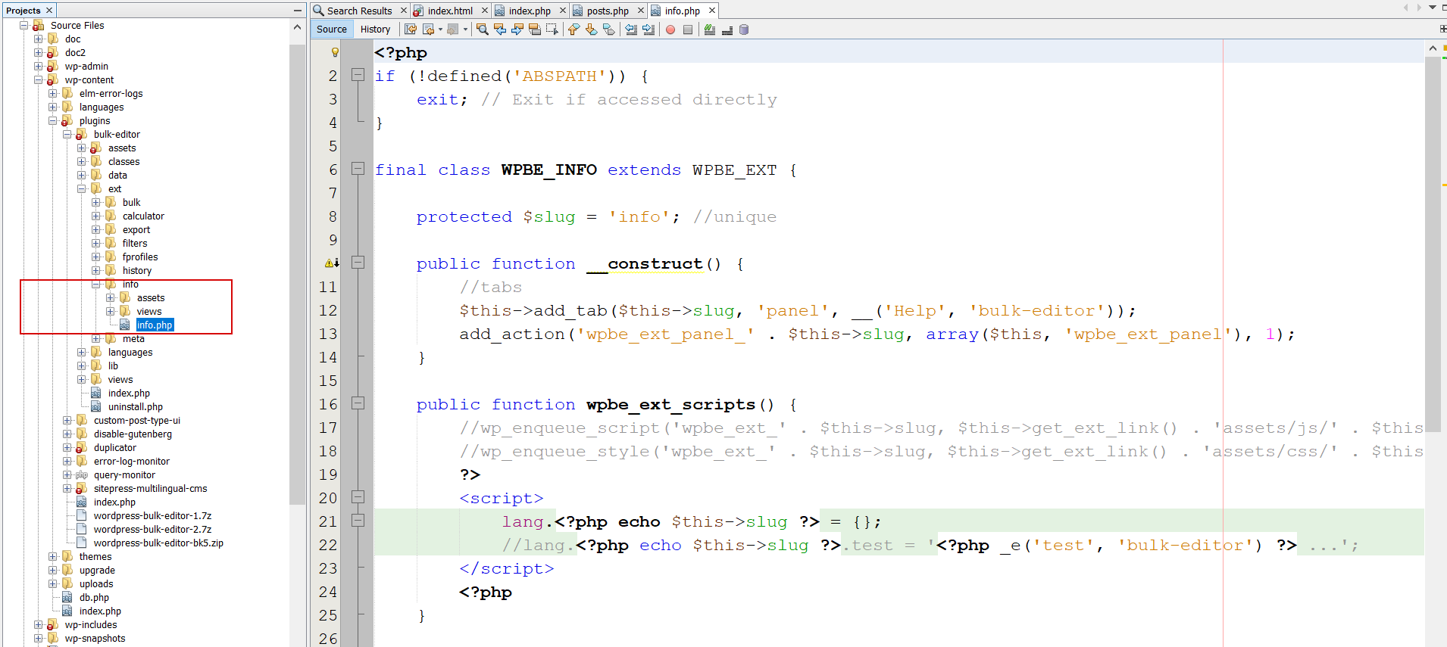Screen dimensions: 1447x647
Task: Click Find Next Occurrence arrow icon
Action: pyautogui.click(x=517, y=30)
